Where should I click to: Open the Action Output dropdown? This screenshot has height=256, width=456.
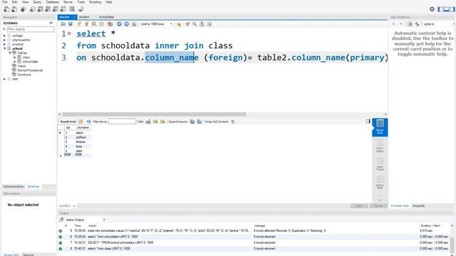tap(85, 220)
